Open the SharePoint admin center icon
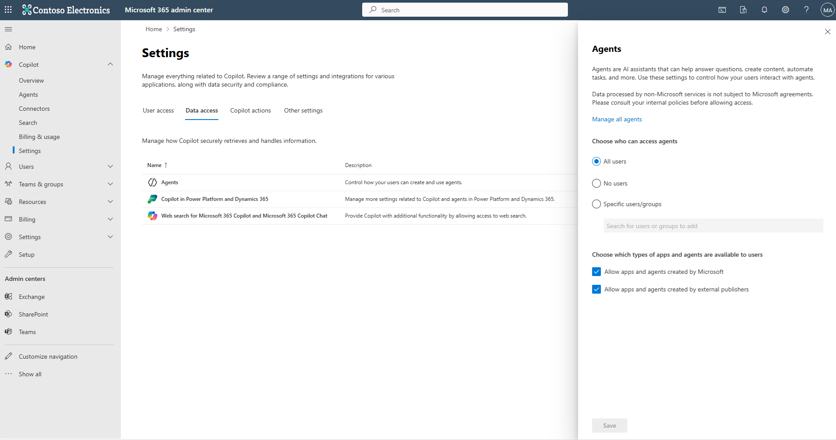The width and height of the screenshot is (836, 440). [9, 314]
